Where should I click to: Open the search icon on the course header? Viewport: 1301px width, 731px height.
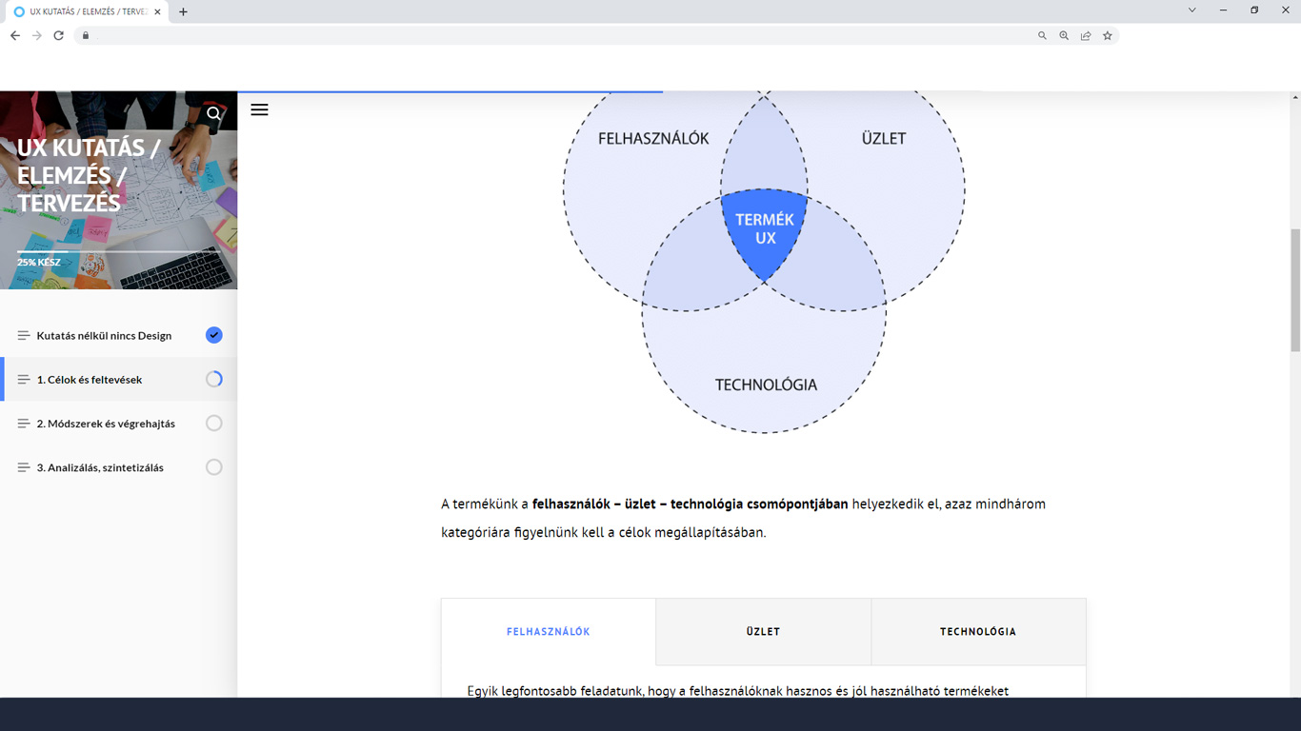point(214,111)
